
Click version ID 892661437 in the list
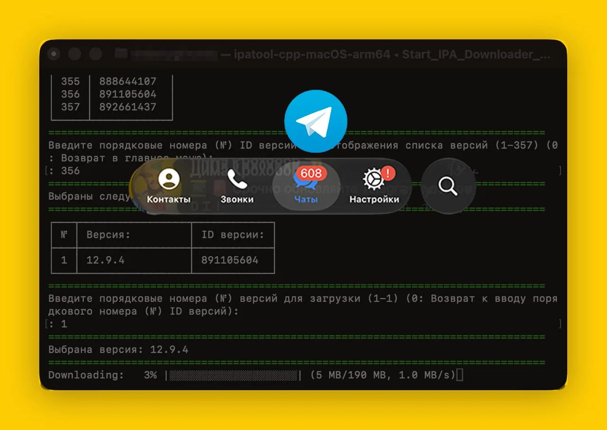point(128,107)
